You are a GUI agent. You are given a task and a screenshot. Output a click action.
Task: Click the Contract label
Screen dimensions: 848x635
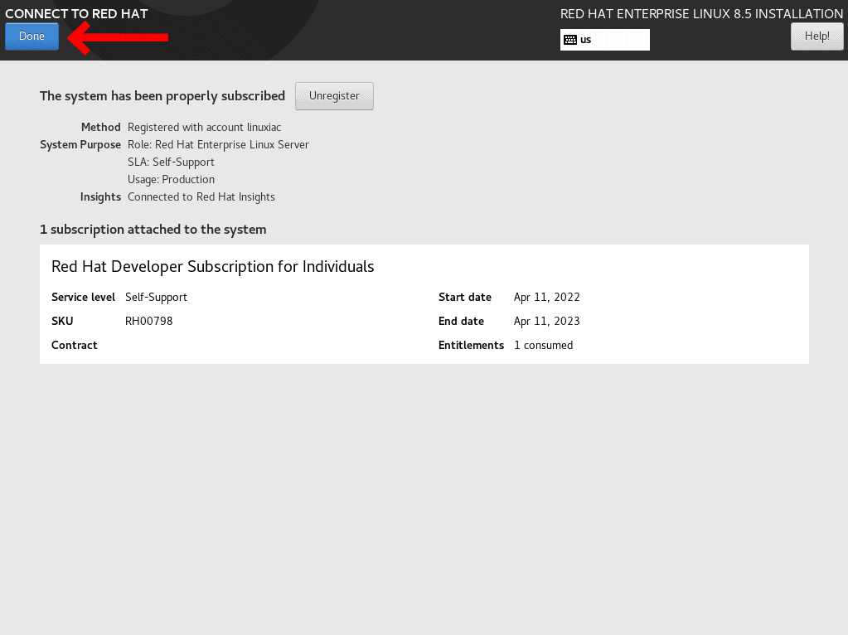tap(74, 345)
